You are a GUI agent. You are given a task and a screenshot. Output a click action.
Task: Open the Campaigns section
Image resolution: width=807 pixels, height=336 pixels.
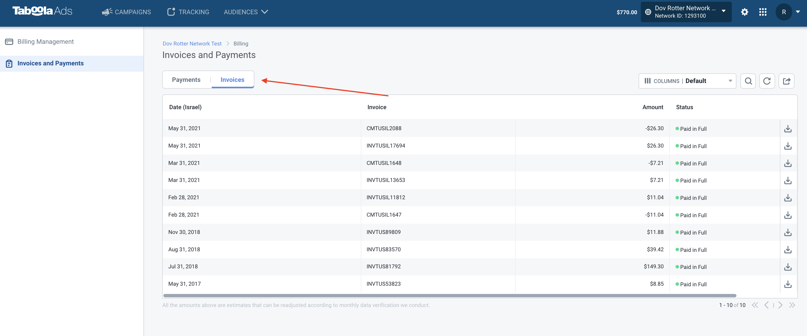click(126, 12)
